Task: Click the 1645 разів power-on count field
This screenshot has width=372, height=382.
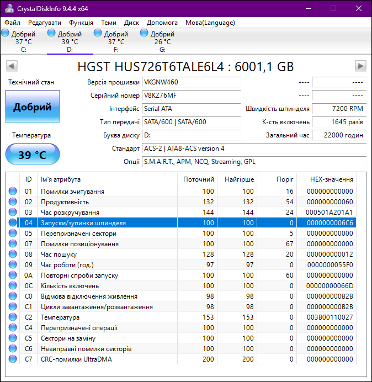Action: (x=339, y=122)
